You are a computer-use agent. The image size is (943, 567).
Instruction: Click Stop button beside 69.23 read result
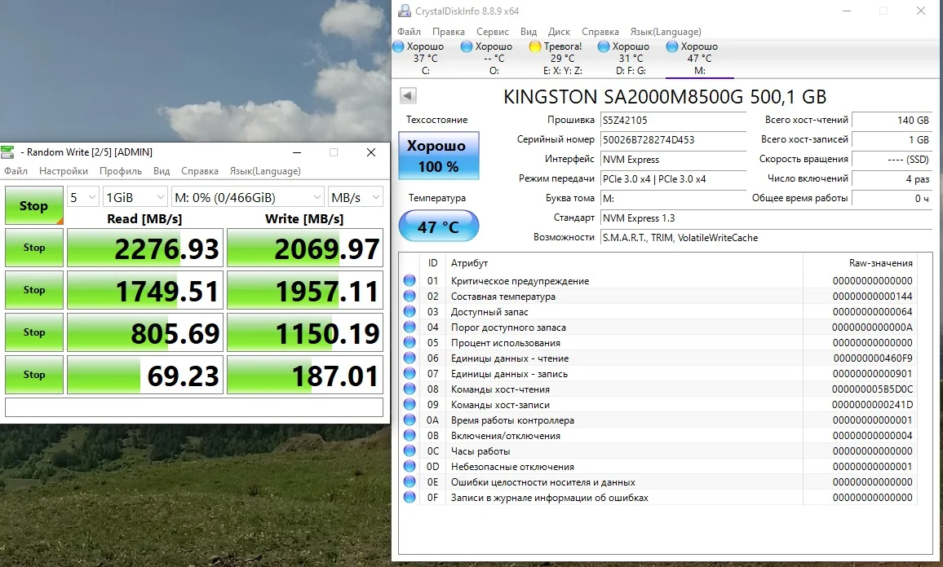[x=33, y=374]
